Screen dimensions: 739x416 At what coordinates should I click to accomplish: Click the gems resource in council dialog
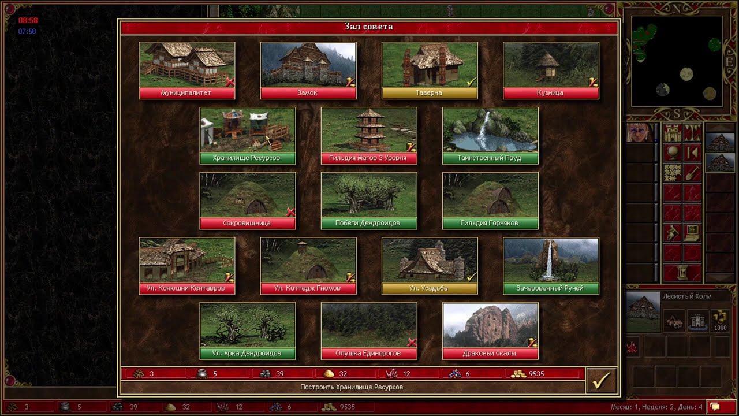(x=454, y=374)
